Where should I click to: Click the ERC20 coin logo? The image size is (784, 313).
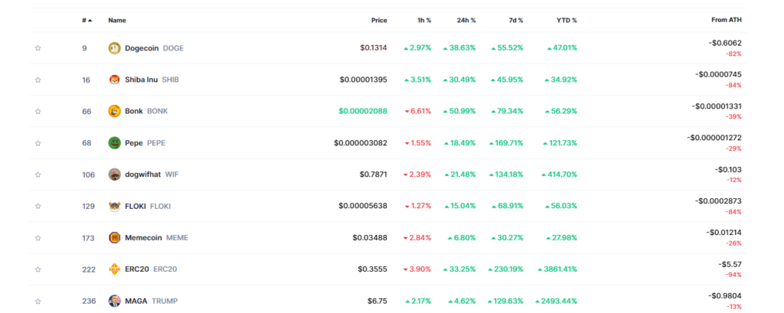coord(115,269)
